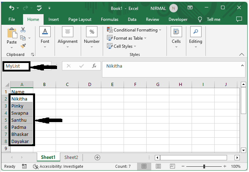Screen dimensions: 249x172
Task: Switch to Normal view
Action: (144, 166)
